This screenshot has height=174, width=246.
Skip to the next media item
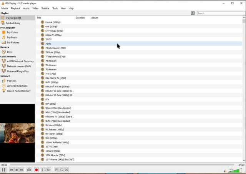point(22,170)
